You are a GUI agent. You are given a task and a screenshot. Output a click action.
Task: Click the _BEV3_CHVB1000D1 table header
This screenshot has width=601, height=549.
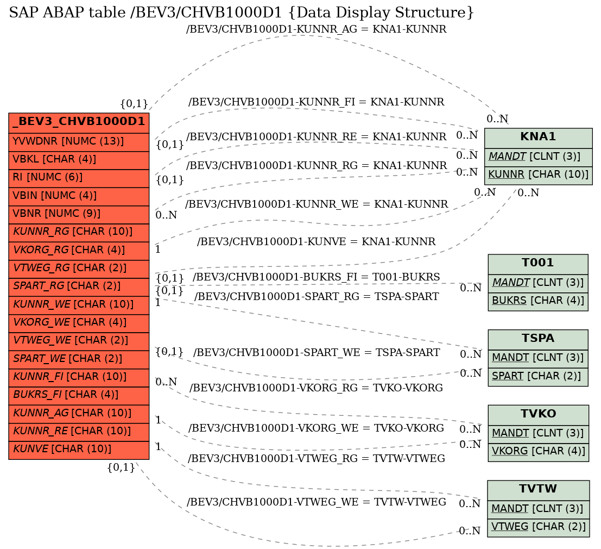pyautogui.click(x=79, y=123)
